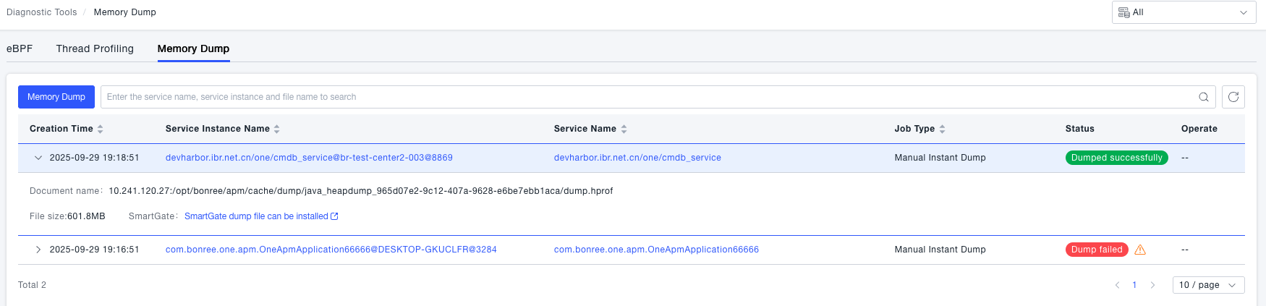Open the All scope dropdown
Viewport: 1266px width, 306px height.
point(1184,12)
